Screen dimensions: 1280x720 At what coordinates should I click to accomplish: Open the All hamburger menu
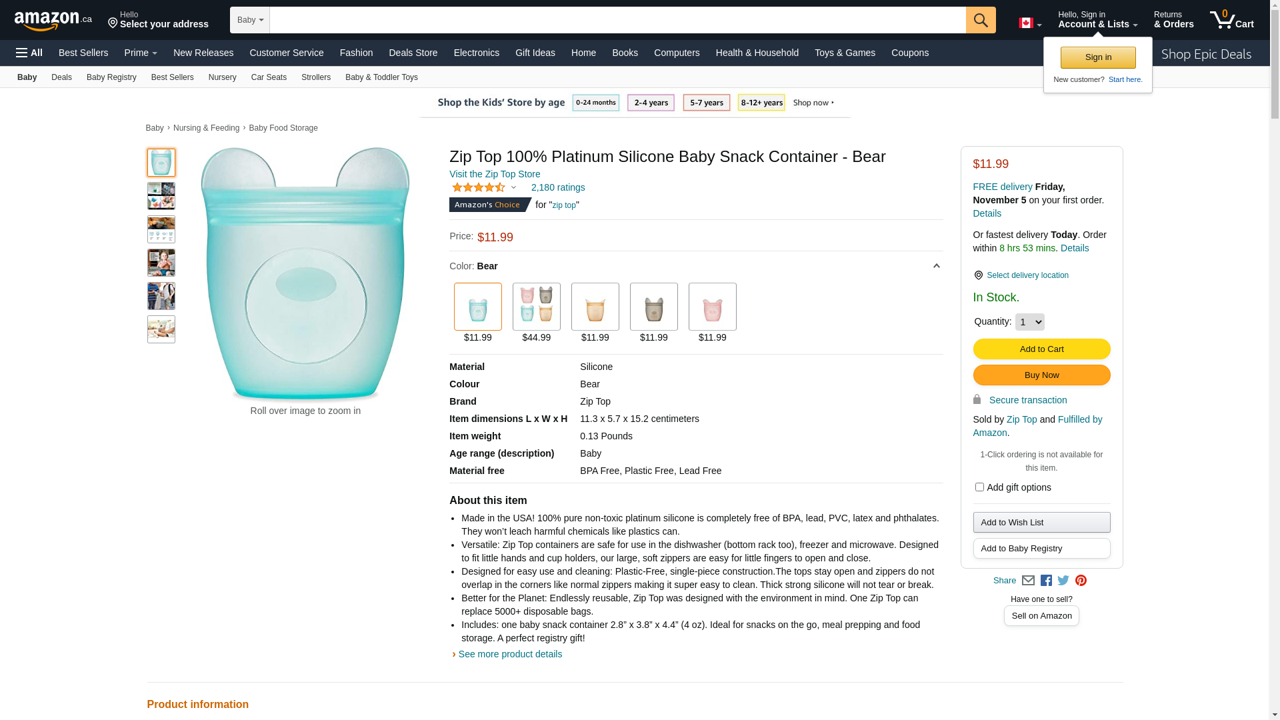click(29, 53)
